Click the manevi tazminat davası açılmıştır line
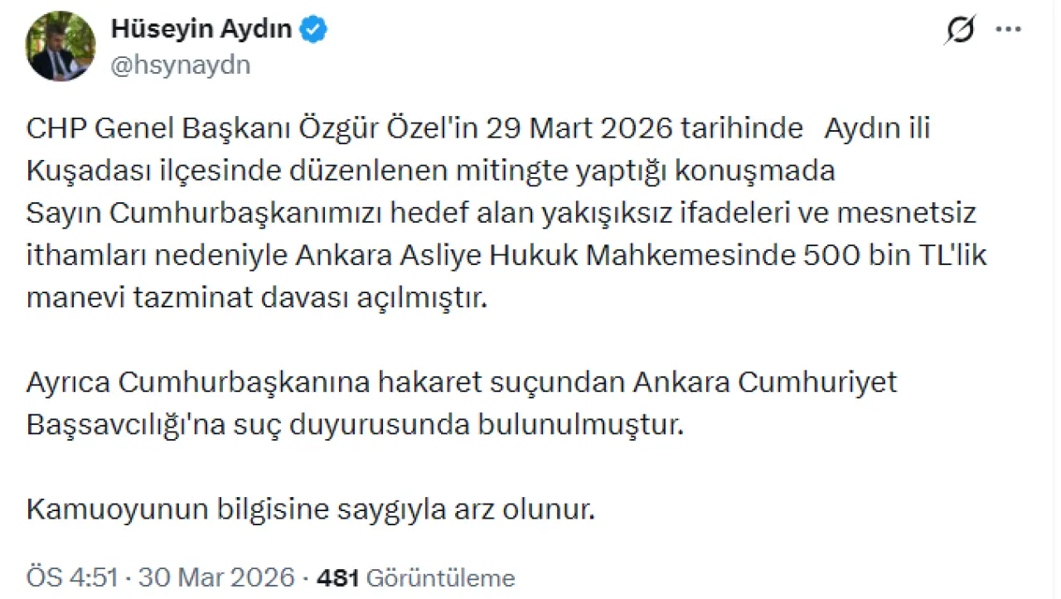Image resolution: width=1061 pixels, height=599 pixels. click(255, 298)
